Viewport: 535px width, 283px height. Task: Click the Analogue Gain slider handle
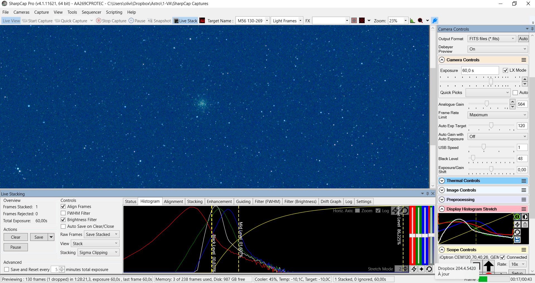click(x=486, y=104)
